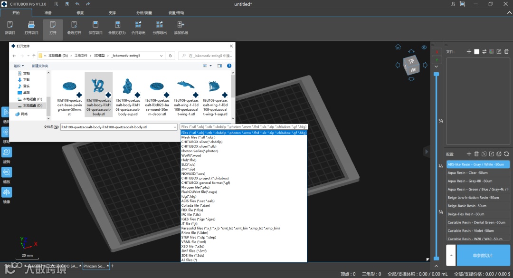513x278 pixels.
Task: Open the 分析/测量 ribbon tab
Action: pyautogui.click(x=143, y=13)
